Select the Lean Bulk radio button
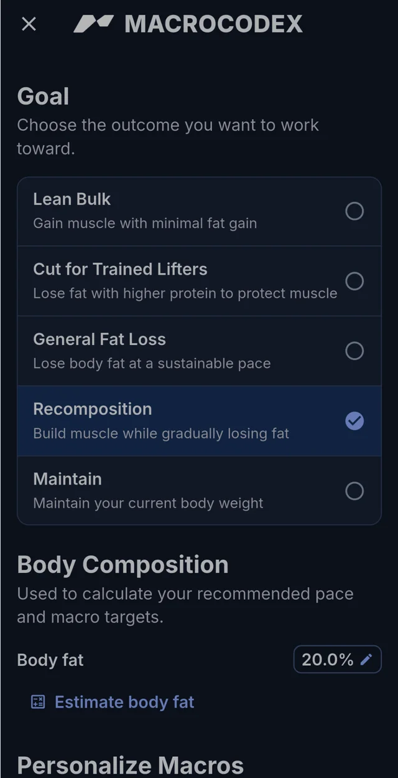398x778 pixels. click(x=354, y=211)
